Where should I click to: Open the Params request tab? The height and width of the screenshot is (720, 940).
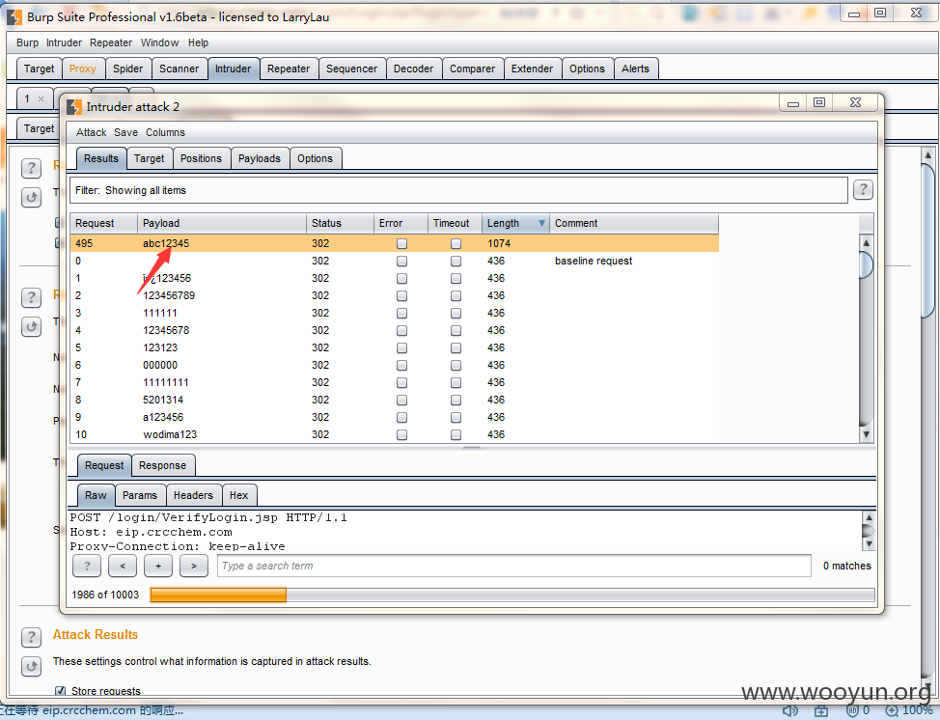click(x=140, y=495)
